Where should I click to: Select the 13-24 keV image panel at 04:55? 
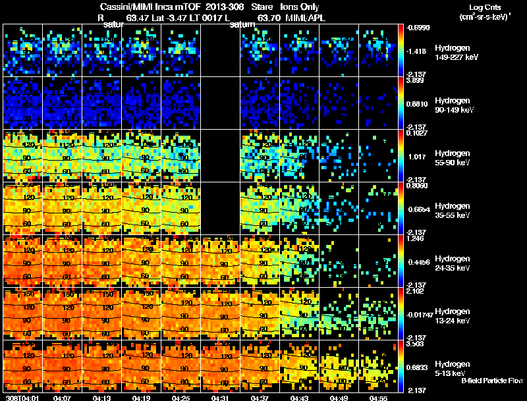click(378, 314)
